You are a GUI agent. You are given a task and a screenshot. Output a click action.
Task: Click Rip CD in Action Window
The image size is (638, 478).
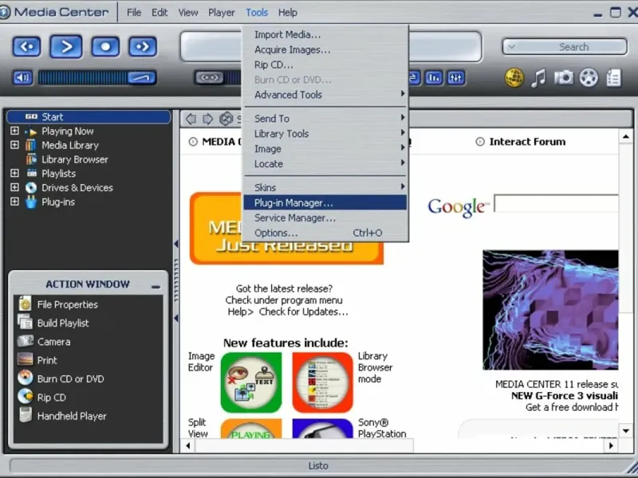pyautogui.click(x=52, y=398)
